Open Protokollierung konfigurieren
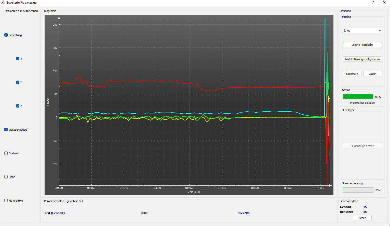Screen dimensions: 390x226 [362, 59]
